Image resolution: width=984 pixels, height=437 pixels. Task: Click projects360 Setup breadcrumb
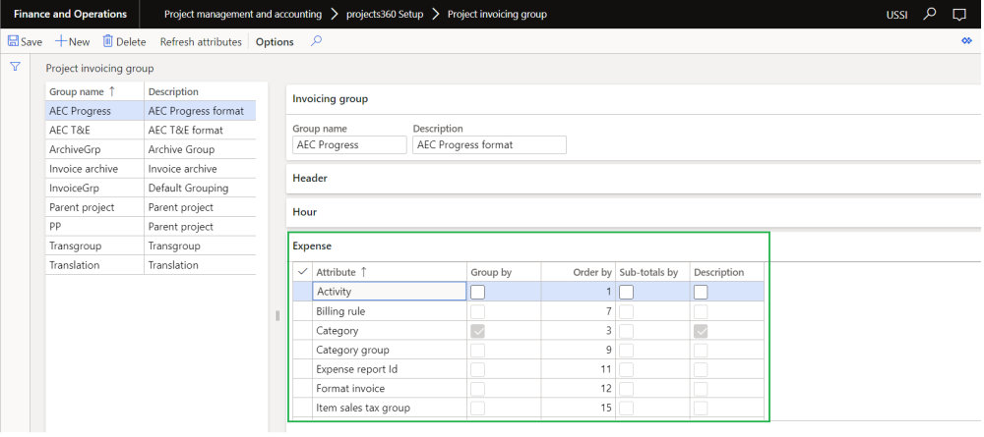click(x=390, y=15)
